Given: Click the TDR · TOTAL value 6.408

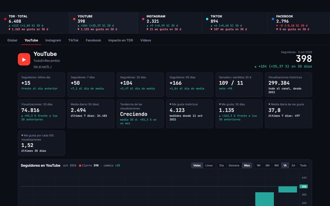Looking at the screenshot, I should (x=15, y=21).
